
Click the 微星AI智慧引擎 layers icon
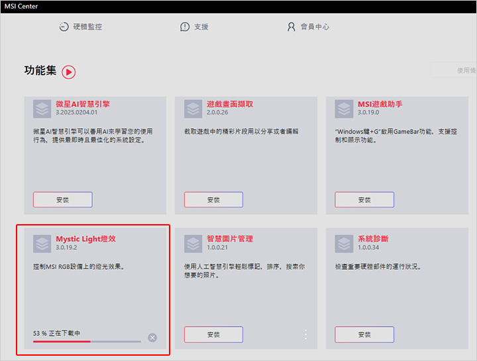[42, 108]
